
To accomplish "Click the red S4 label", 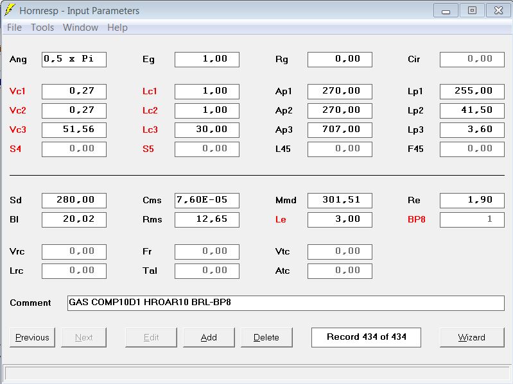I will click(x=15, y=149).
